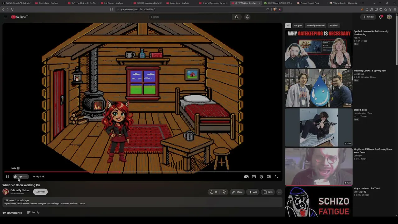Save the video to a playlist
The height and width of the screenshot is (224, 398).
(x=268, y=192)
